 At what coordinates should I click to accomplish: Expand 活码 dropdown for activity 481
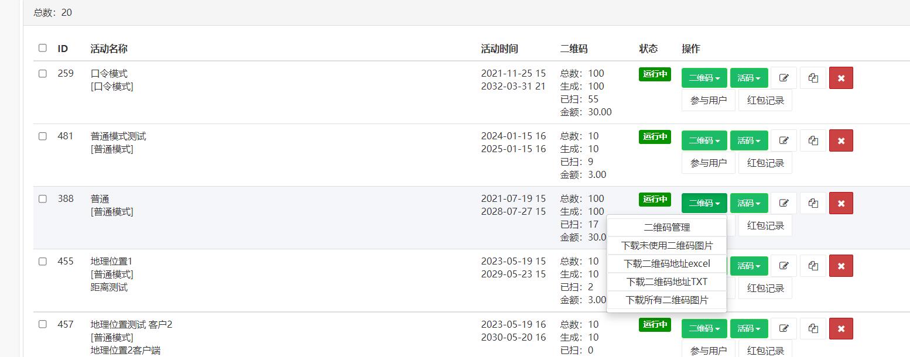(749, 140)
